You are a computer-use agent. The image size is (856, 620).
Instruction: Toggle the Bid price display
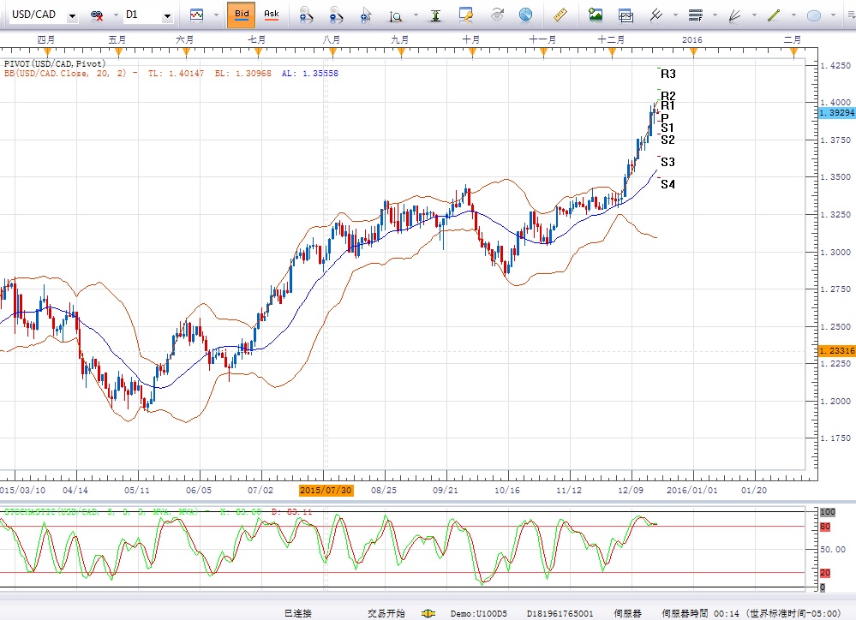click(x=242, y=15)
